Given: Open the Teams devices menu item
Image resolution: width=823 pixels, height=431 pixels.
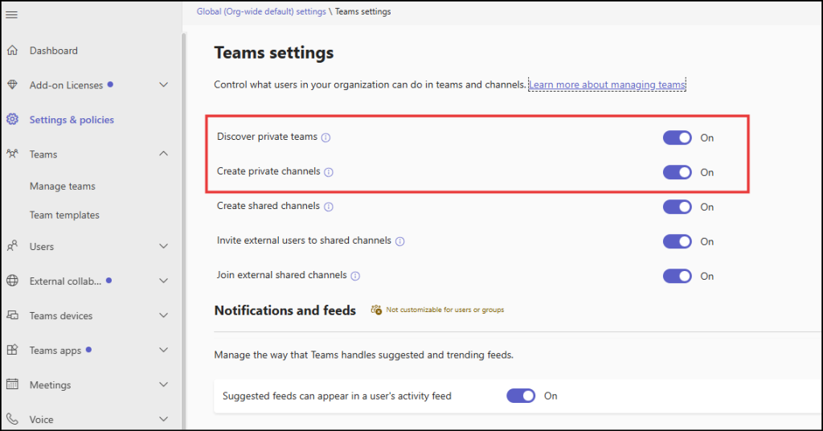Looking at the screenshot, I should pyautogui.click(x=61, y=315).
